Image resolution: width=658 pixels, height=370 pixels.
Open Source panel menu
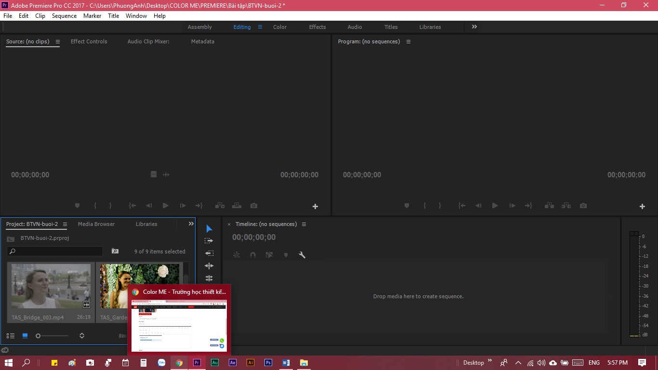coord(58,42)
